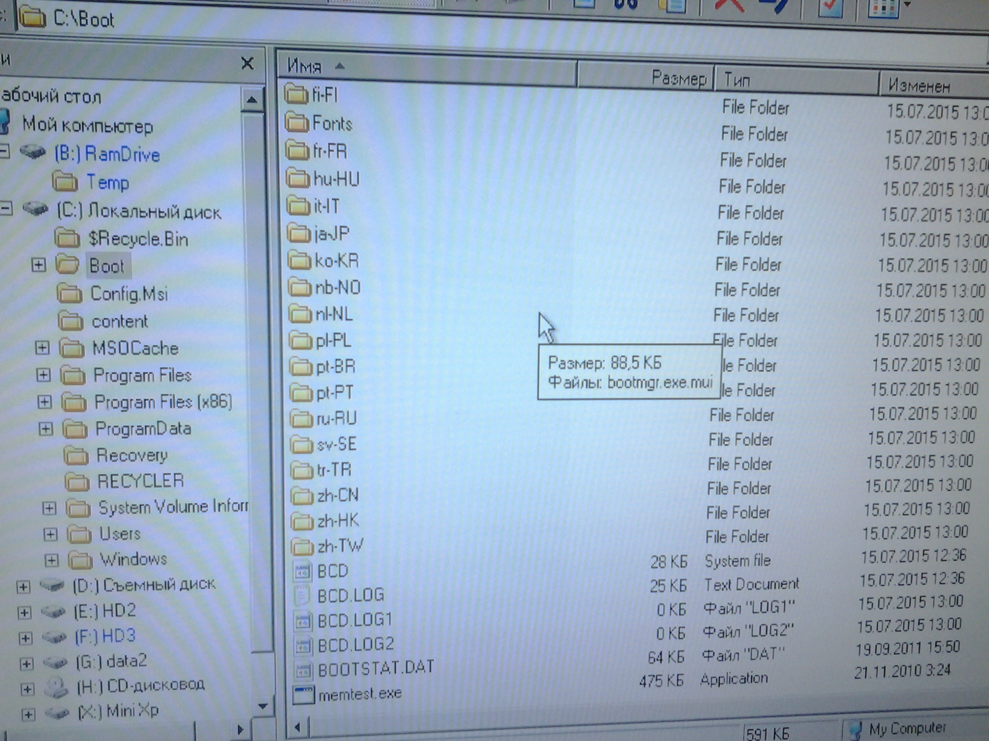The height and width of the screenshot is (741, 989).
Task: Click the BCD.LOG text document icon
Action: pos(302,595)
